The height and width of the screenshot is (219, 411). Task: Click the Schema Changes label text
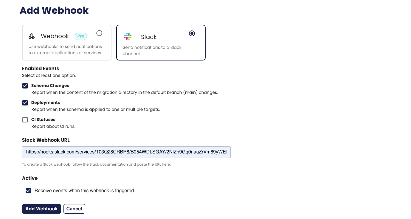50,86
